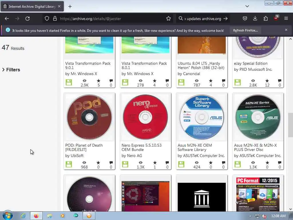The width and height of the screenshot is (293, 220).
Task: Open Vista Transformation Pack 9.0.1 item
Action: pyautogui.click(x=88, y=66)
